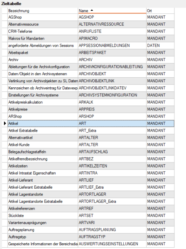Select the row header of the AGShop row
Image resolution: width=186 pixels, height=249 pixels.
[x=5, y=17]
